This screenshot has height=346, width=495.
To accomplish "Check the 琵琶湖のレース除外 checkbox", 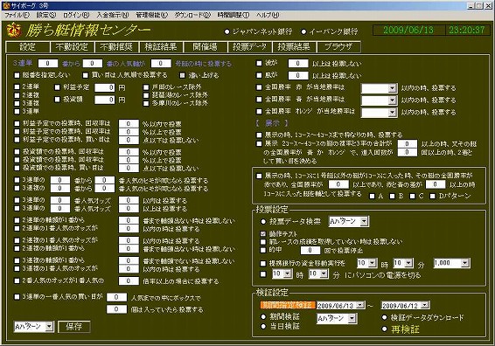I will 146,95.
